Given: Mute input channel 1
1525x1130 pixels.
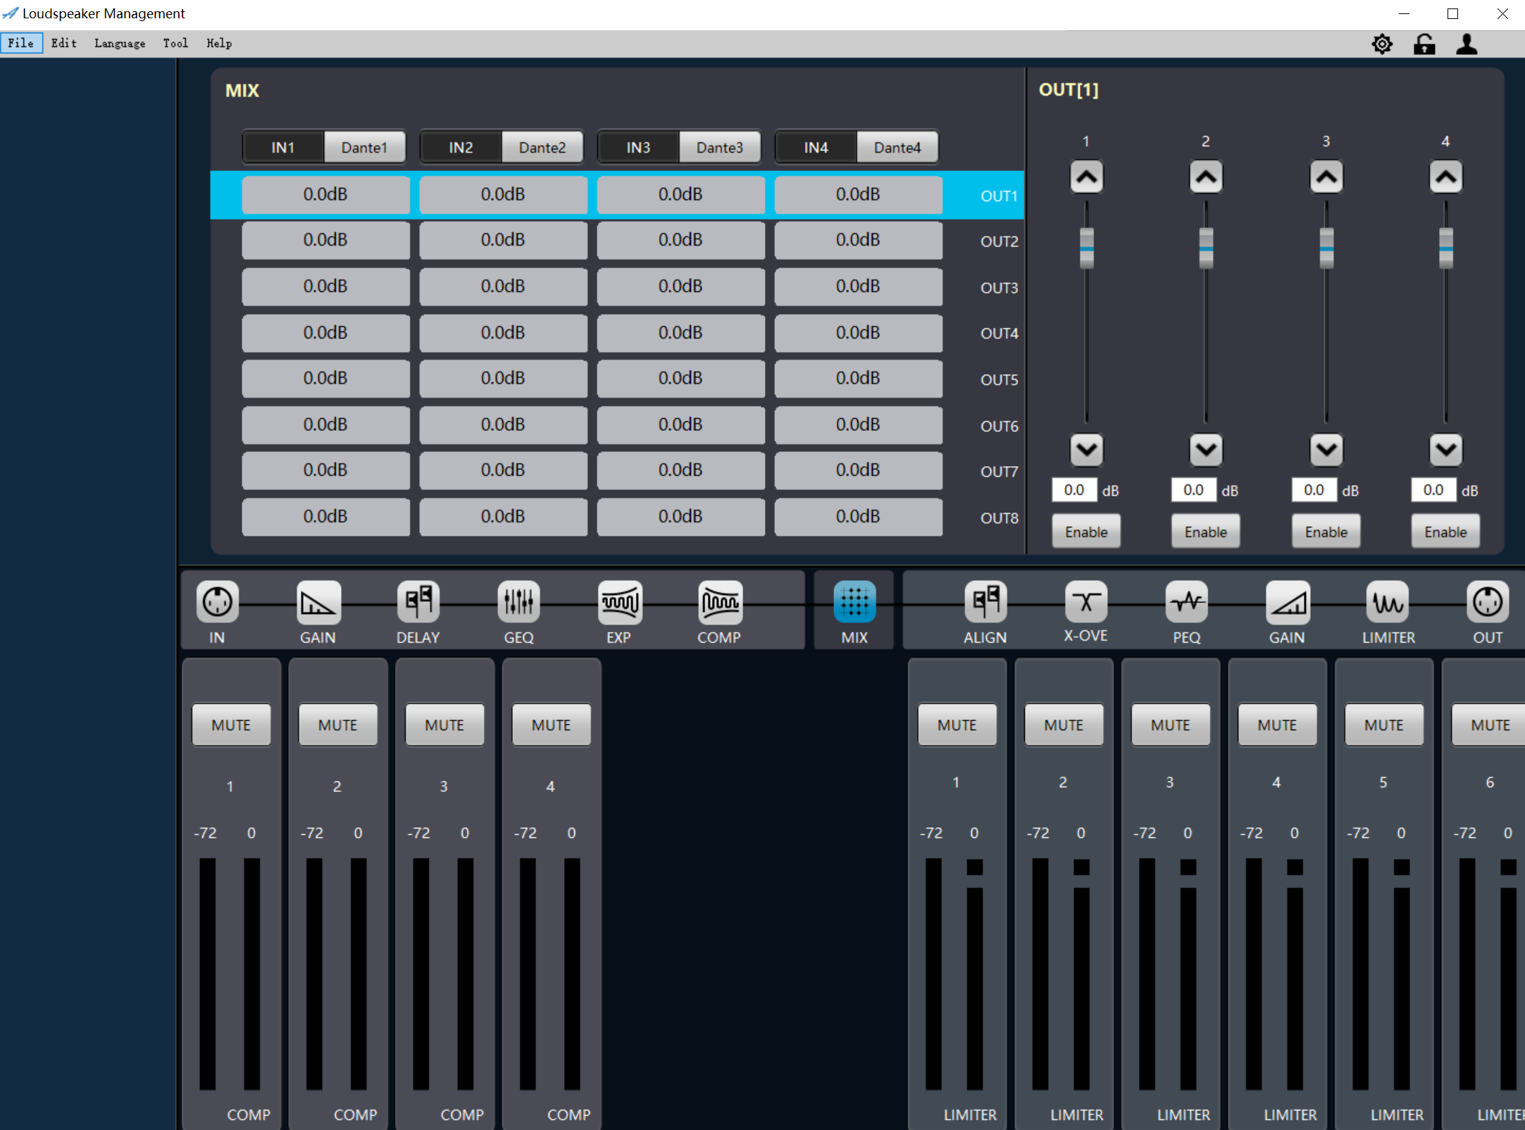Looking at the screenshot, I should click(x=231, y=724).
